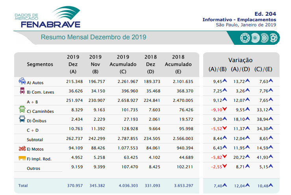
Task: Click the Subtotal row label
Action: tap(35, 140)
